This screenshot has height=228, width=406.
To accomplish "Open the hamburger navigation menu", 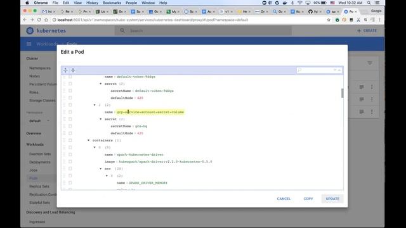I will 29,44.
